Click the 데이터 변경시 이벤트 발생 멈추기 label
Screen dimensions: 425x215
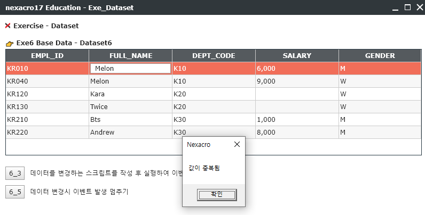[79, 192]
